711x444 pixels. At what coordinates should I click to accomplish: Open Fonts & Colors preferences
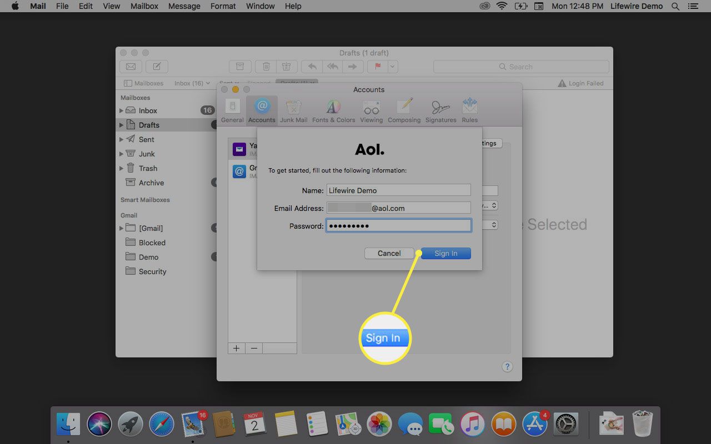click(x=333, y=110)
